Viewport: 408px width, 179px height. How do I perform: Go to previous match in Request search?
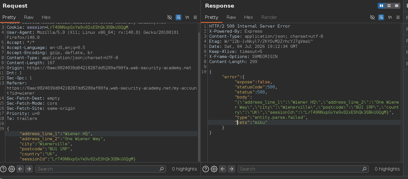click(x=20, y=169)
